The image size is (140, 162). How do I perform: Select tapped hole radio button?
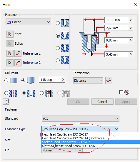coord(41,93)
